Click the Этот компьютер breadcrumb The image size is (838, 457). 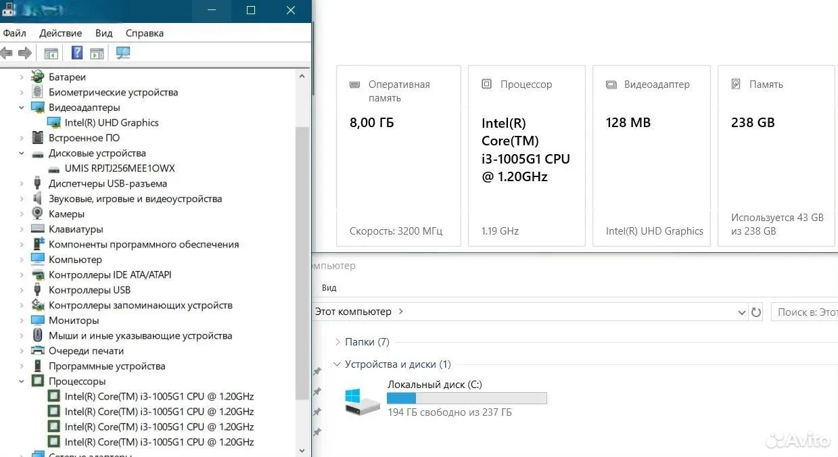click(x=353, y=312)
